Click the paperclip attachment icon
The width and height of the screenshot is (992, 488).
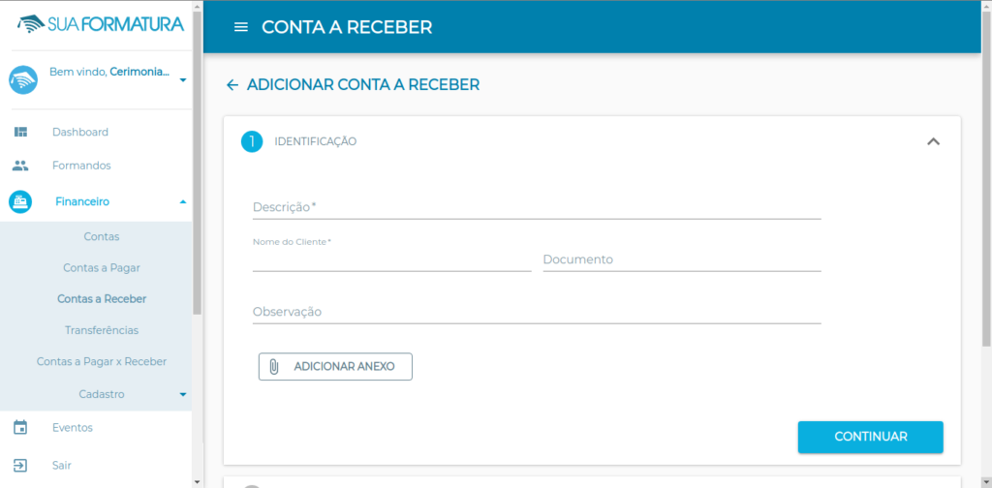click(274, 367)
